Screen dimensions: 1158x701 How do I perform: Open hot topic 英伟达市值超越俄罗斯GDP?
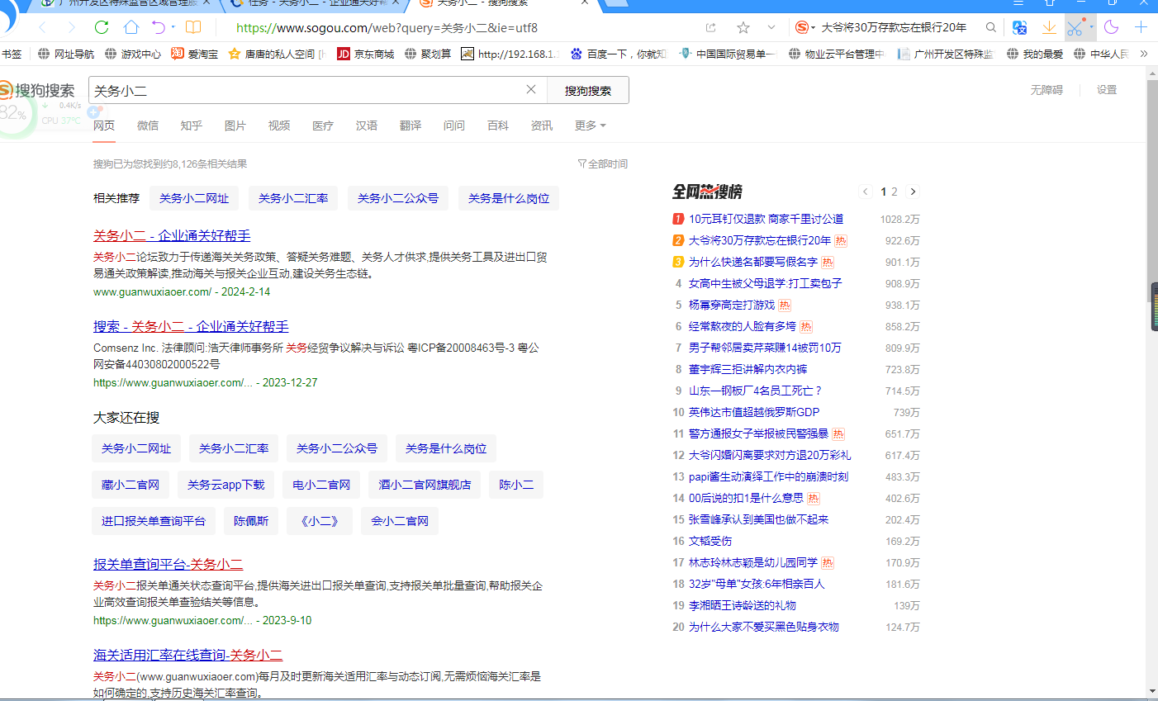[754, 412]
